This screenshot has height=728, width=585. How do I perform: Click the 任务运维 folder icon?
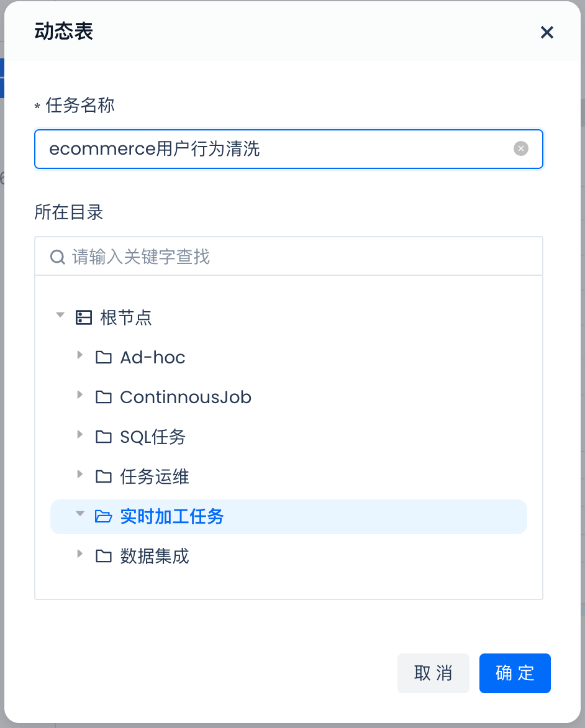click(103, 476)
